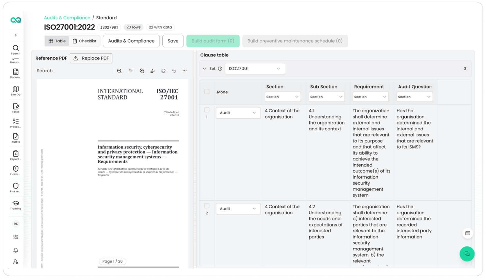486x280 pixels.
Task: Open the Section column type dropdown
Action: point(283,97)
